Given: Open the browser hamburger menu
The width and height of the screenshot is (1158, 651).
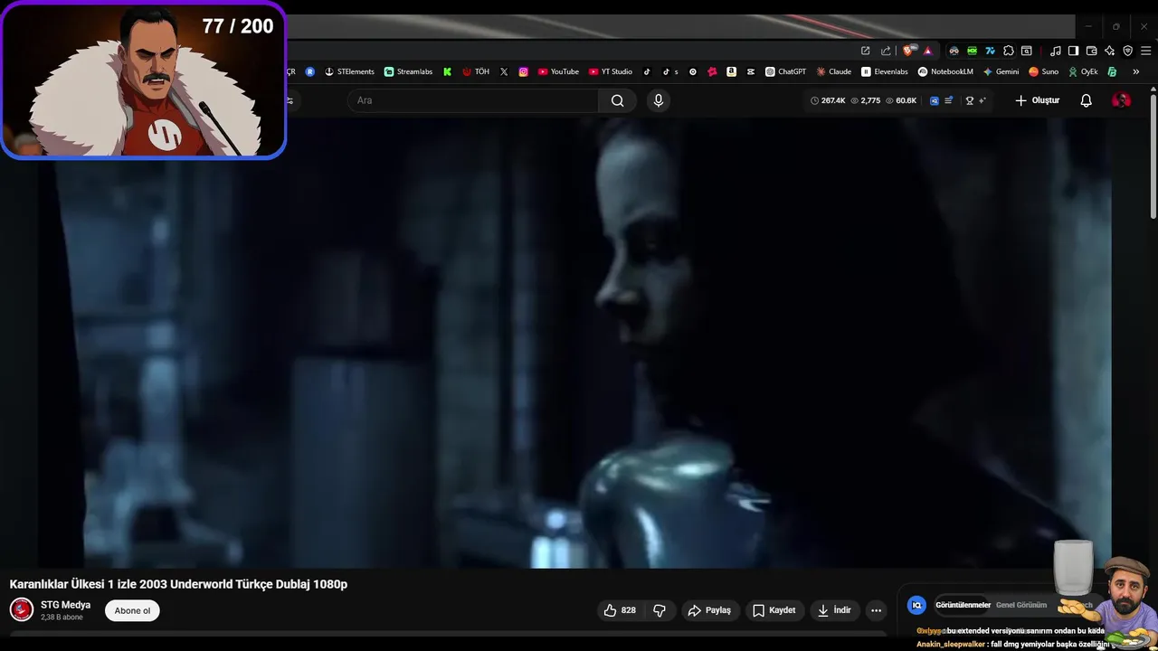Looking at the screenshot, I should pos(1145,51).
